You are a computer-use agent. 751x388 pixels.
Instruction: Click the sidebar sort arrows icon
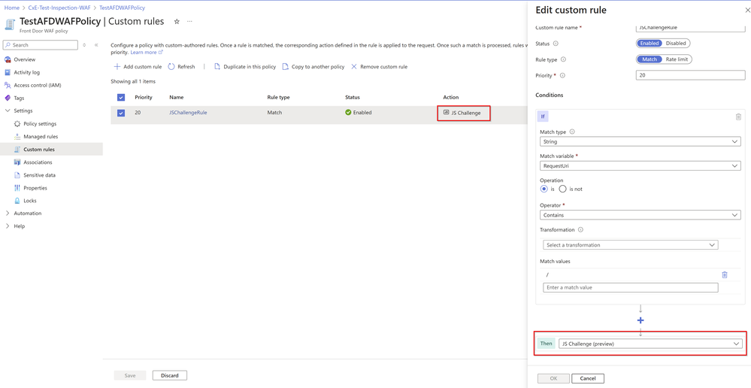(x=85, y=45)
